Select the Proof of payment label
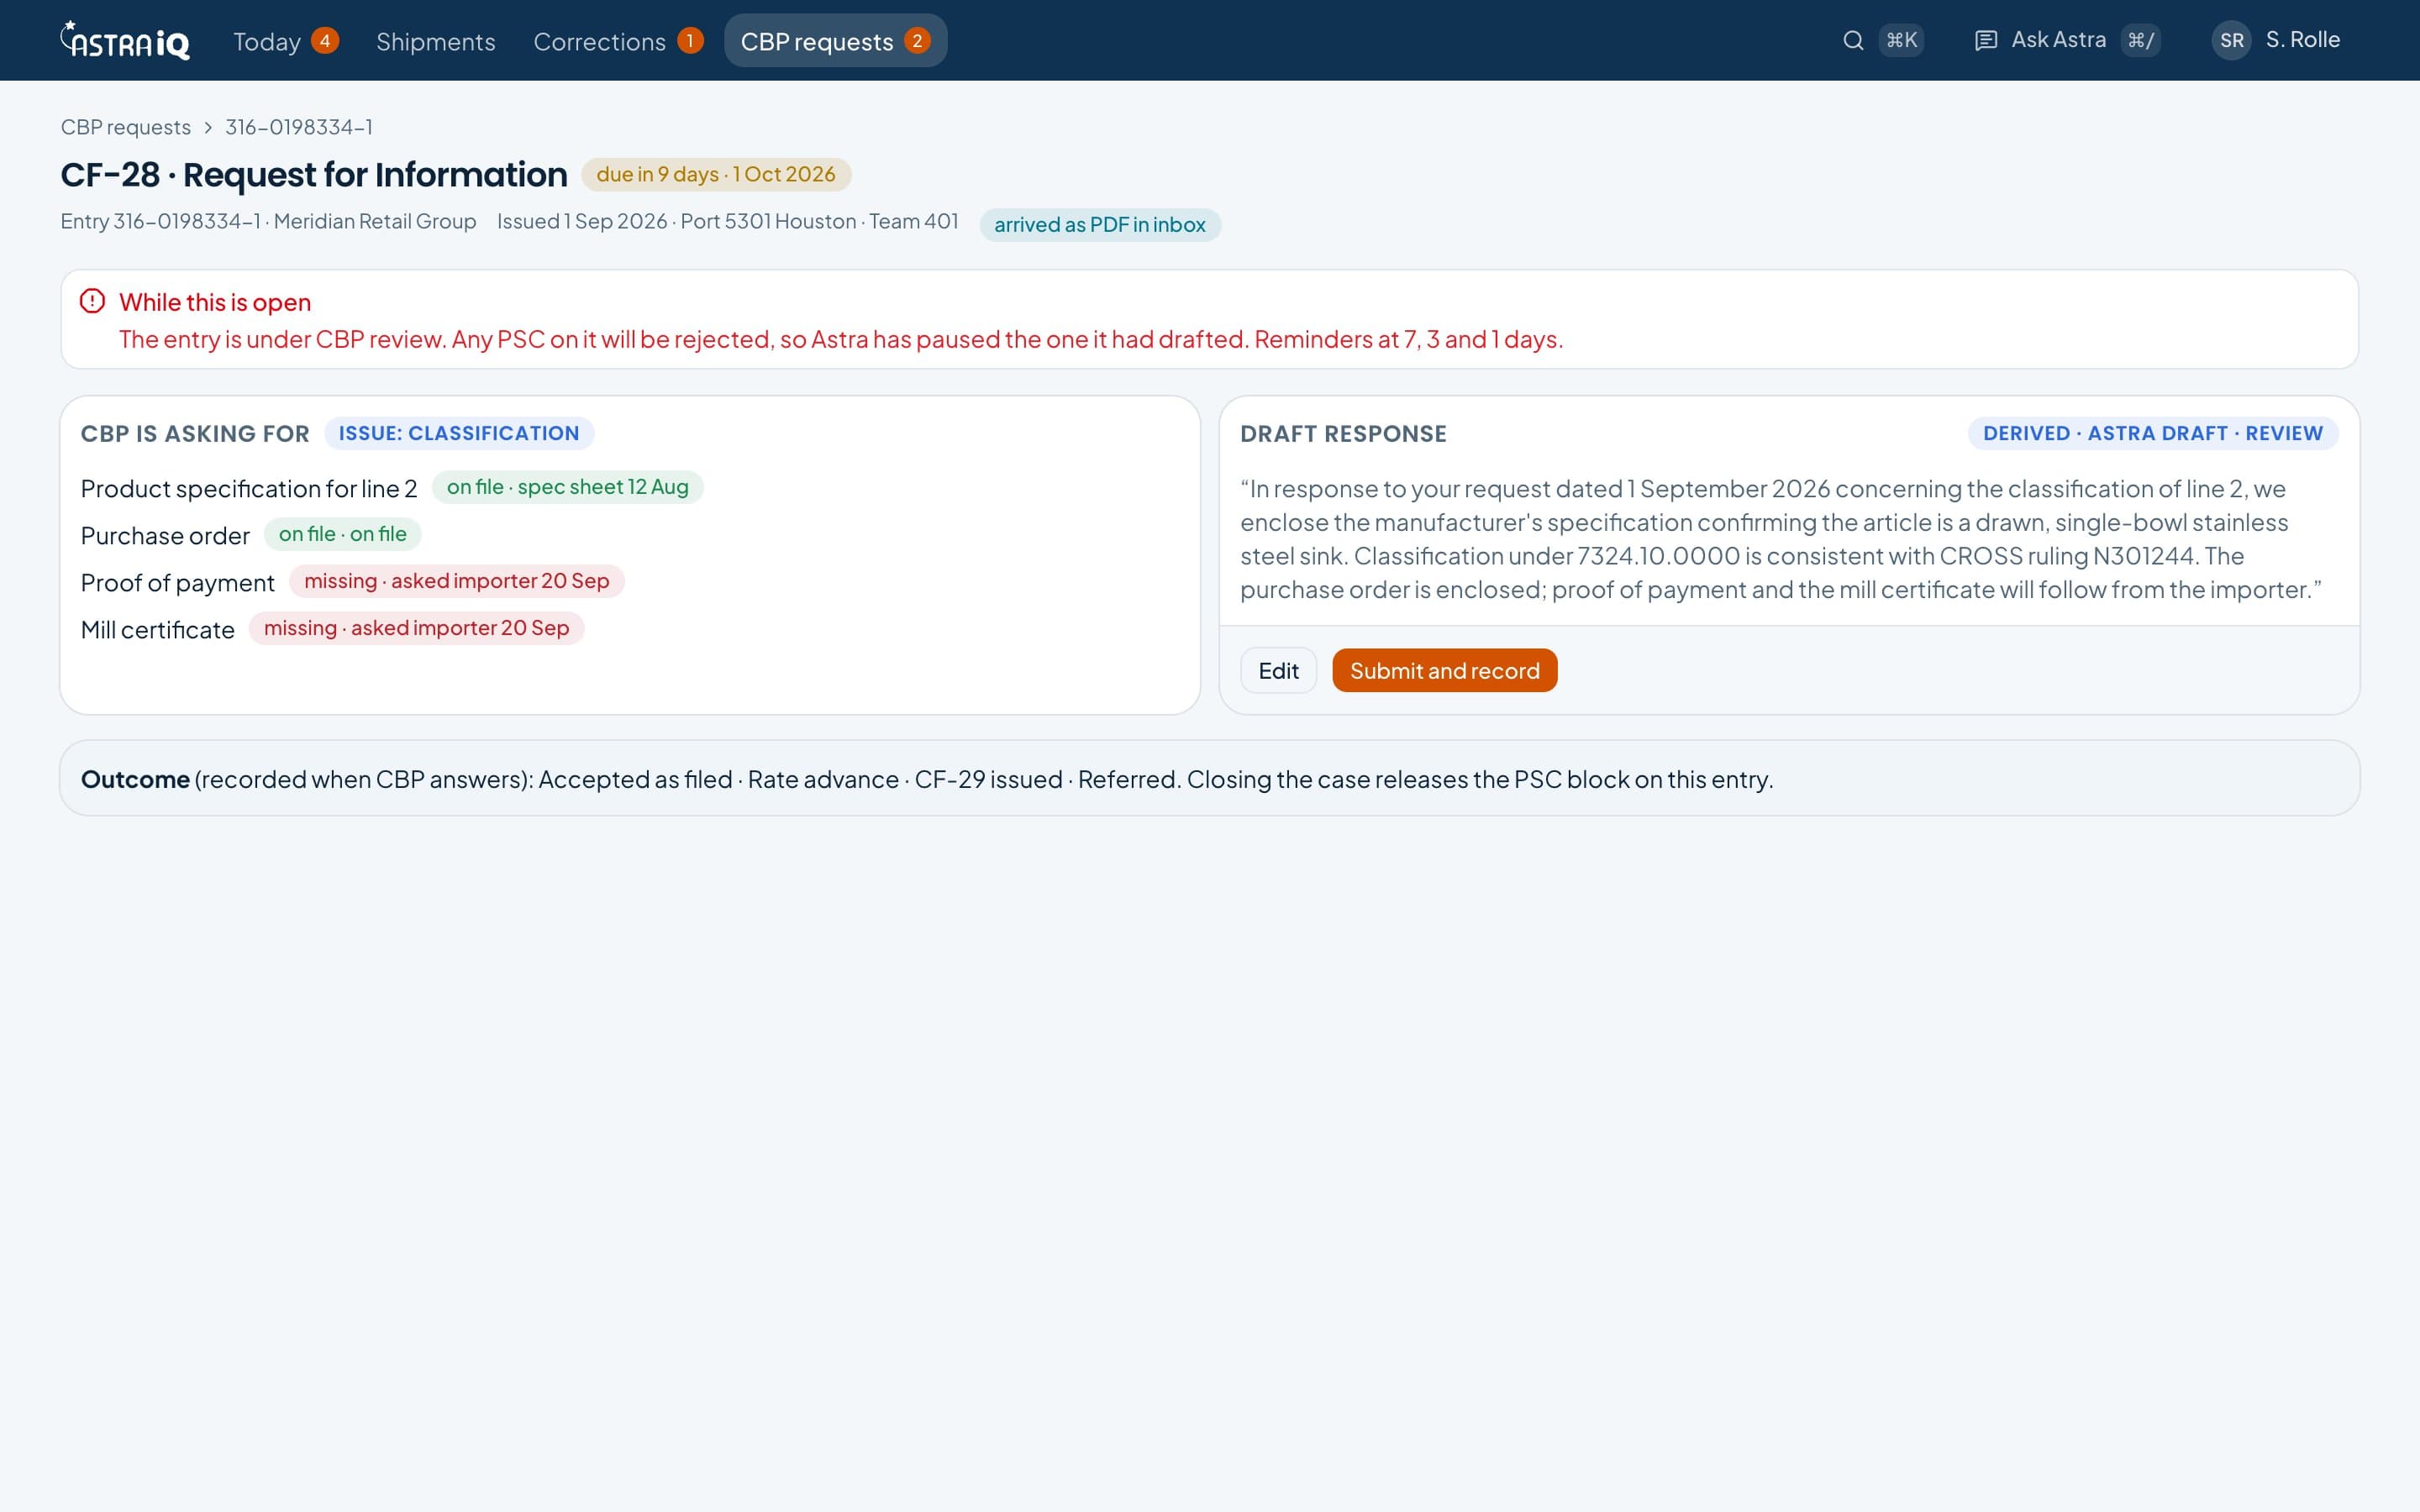This screenshot has width=2420, height=1512. [177, 582]
